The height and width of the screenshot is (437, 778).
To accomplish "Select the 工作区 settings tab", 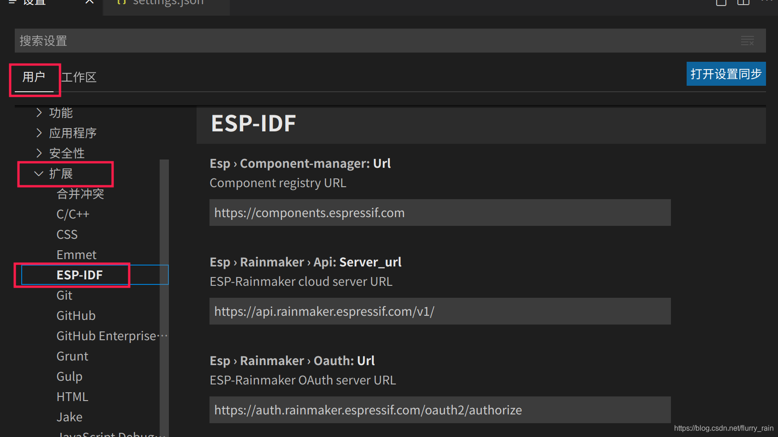I will (79, 77).
